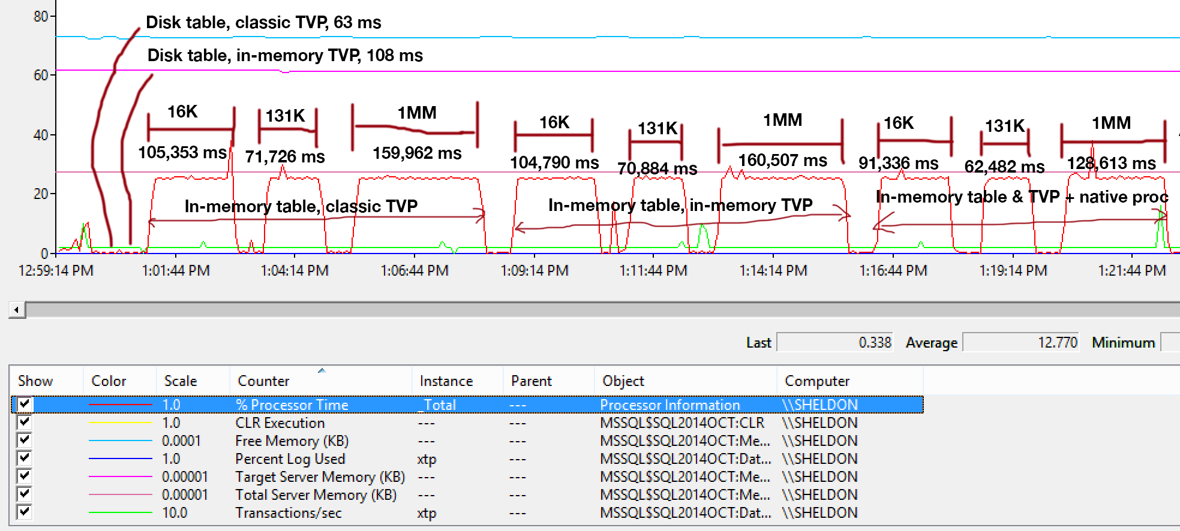The image size is (1180, 531).
Task: Uncheck the % Processor Time counter checkbox
Action: pyautogui.click(x=24, y=404)
